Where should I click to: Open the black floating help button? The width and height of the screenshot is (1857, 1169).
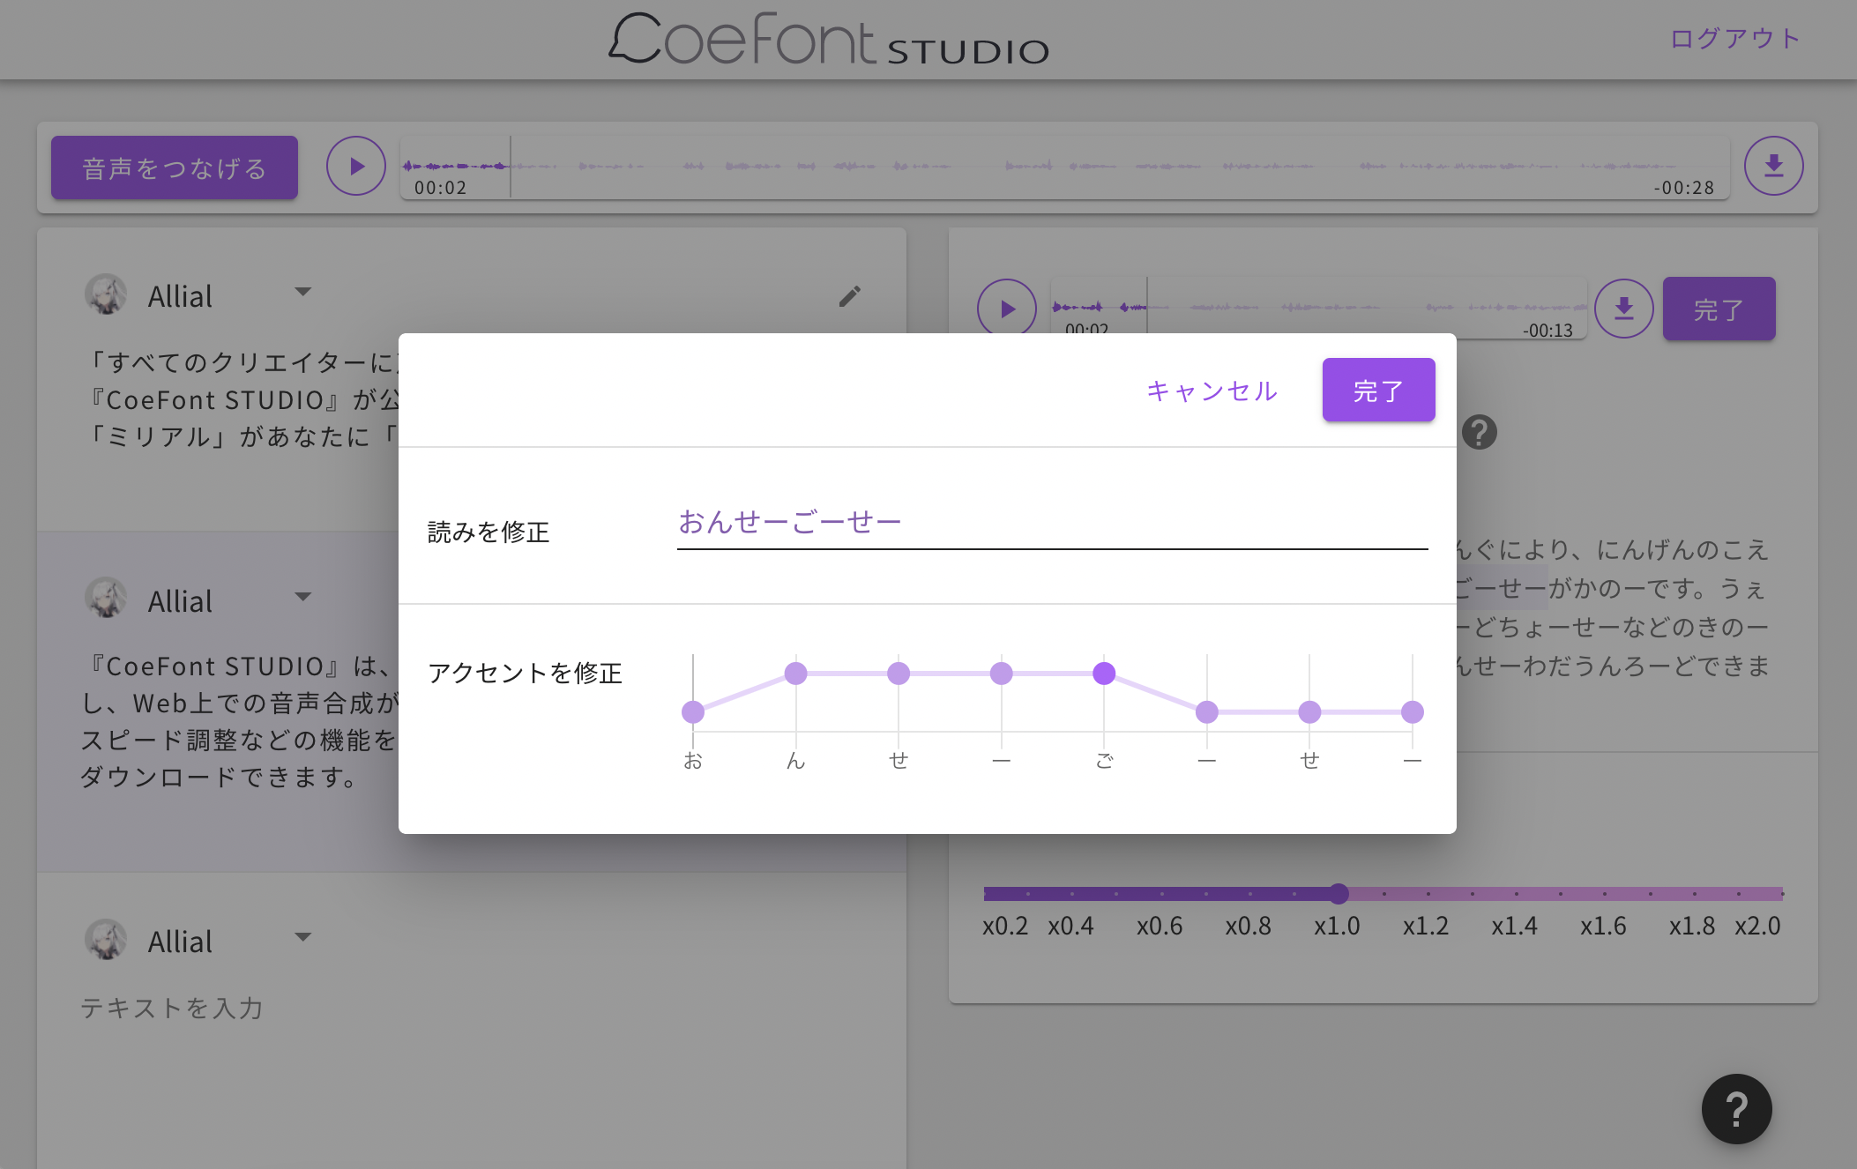1736,1109
